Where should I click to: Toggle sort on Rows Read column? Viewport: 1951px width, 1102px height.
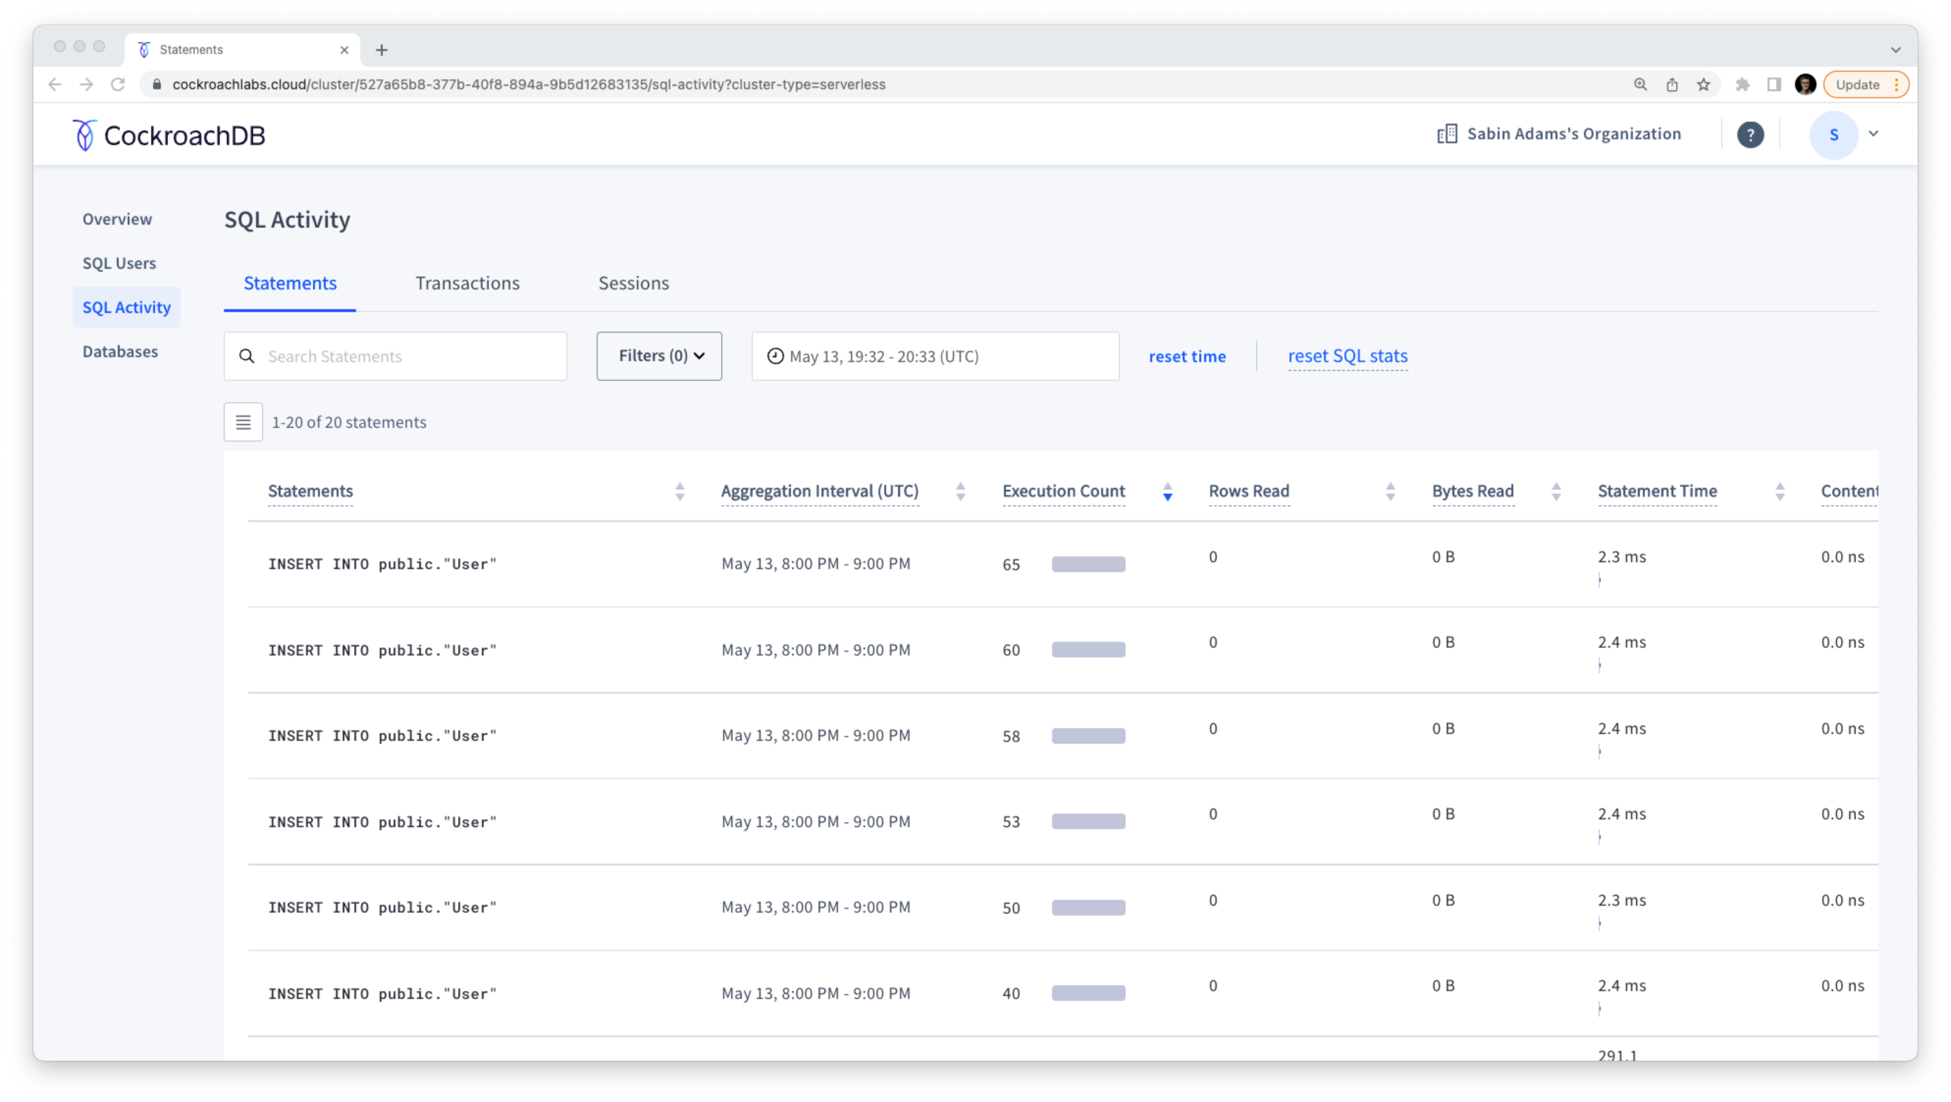[x=1390, y=492]
